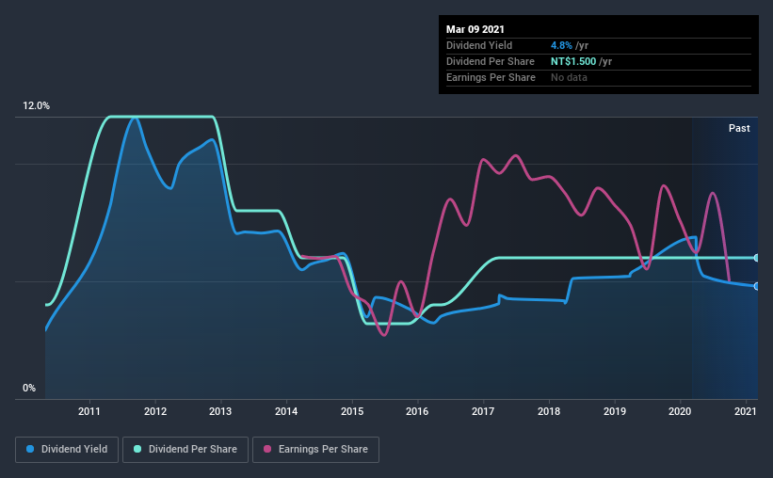Click the 0% y-axis label
This screenshot has height=478, width=773.
tap(29, 389)
